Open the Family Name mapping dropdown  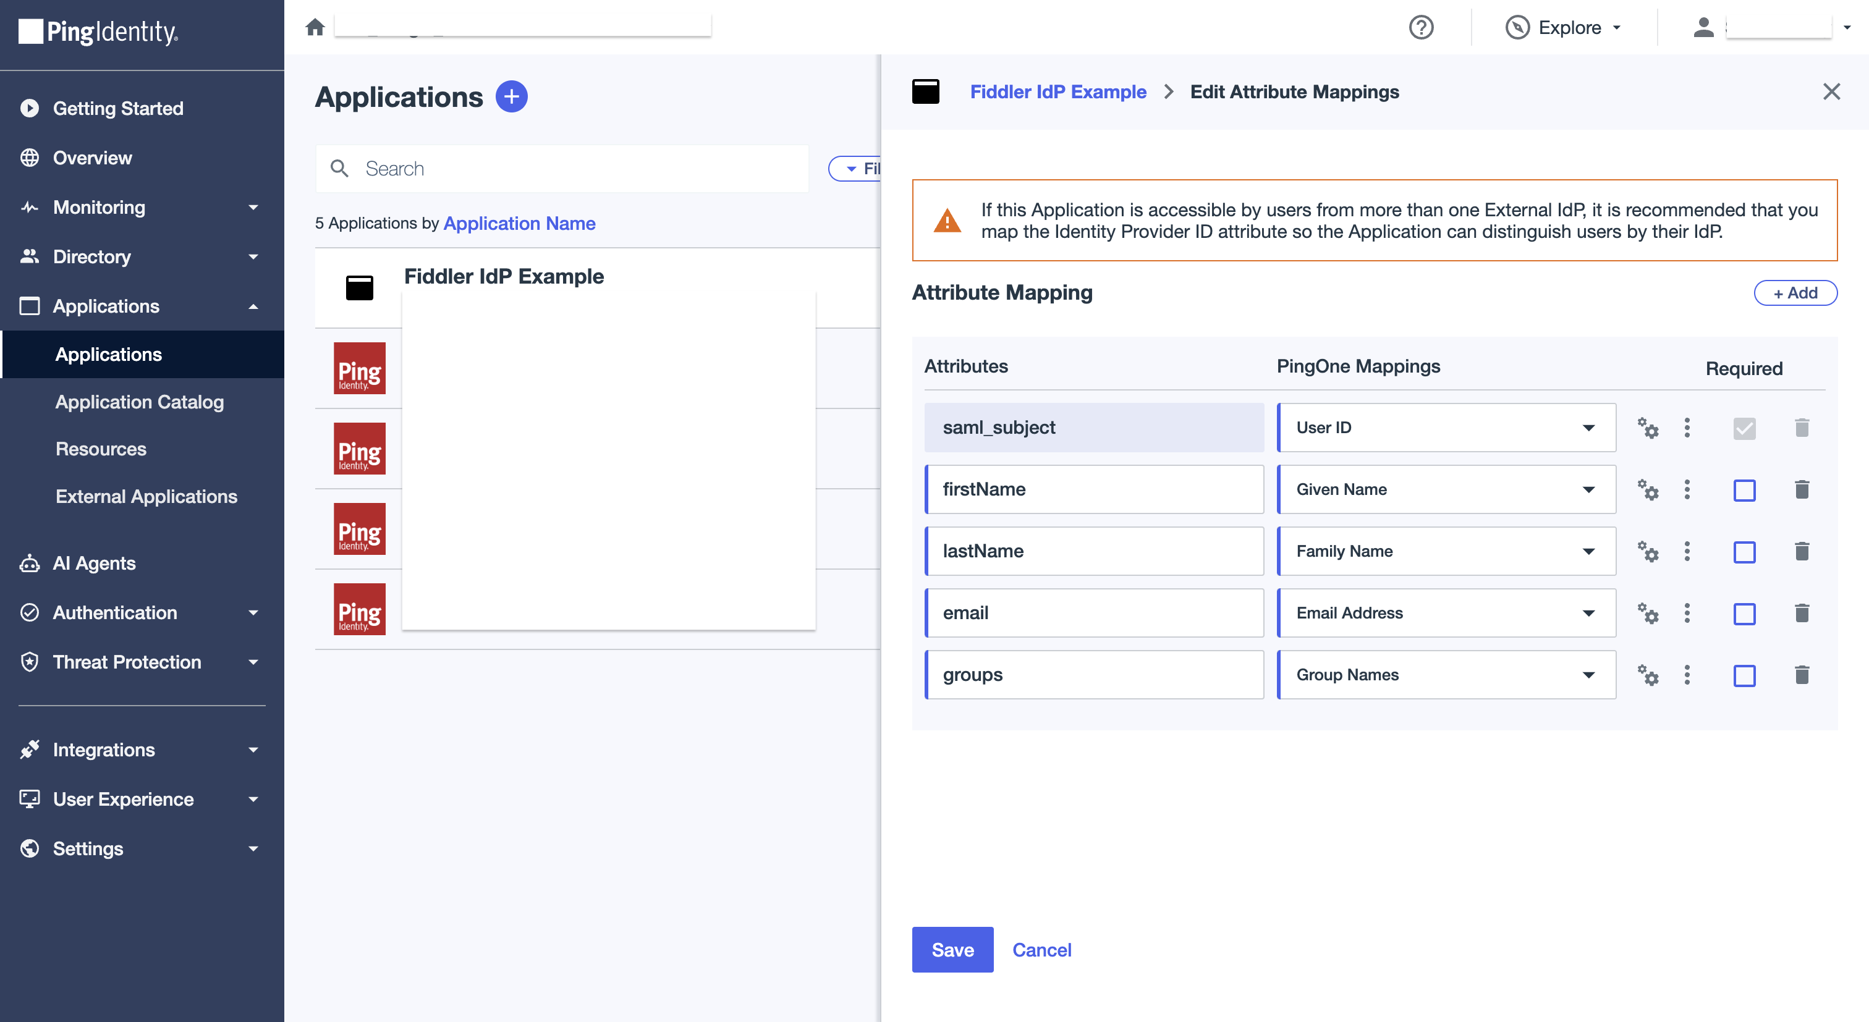(1446, 551)
